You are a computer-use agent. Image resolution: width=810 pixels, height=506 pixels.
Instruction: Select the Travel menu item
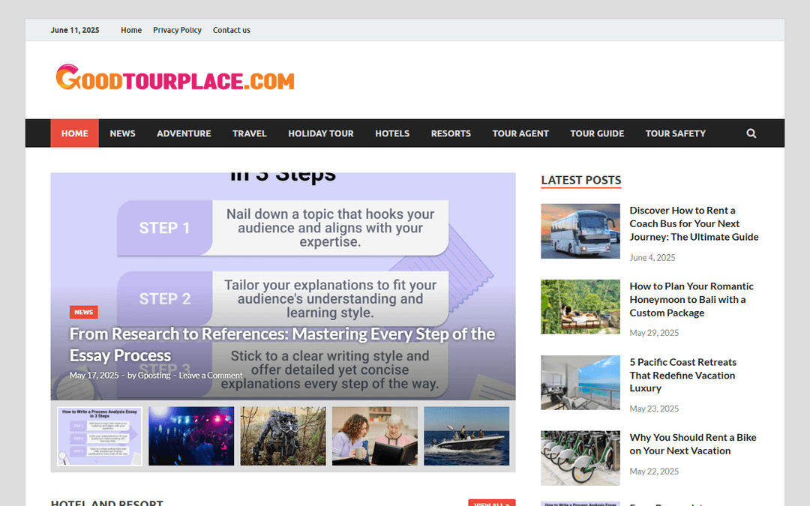click(250, 133)
